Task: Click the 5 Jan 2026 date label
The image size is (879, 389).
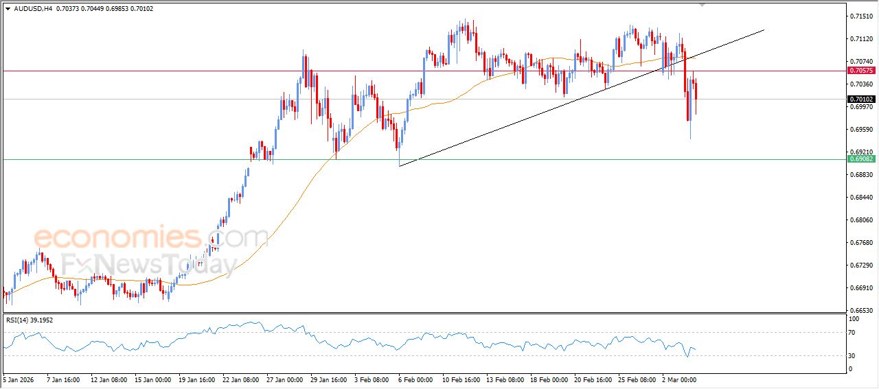Action: pos(19,379)
